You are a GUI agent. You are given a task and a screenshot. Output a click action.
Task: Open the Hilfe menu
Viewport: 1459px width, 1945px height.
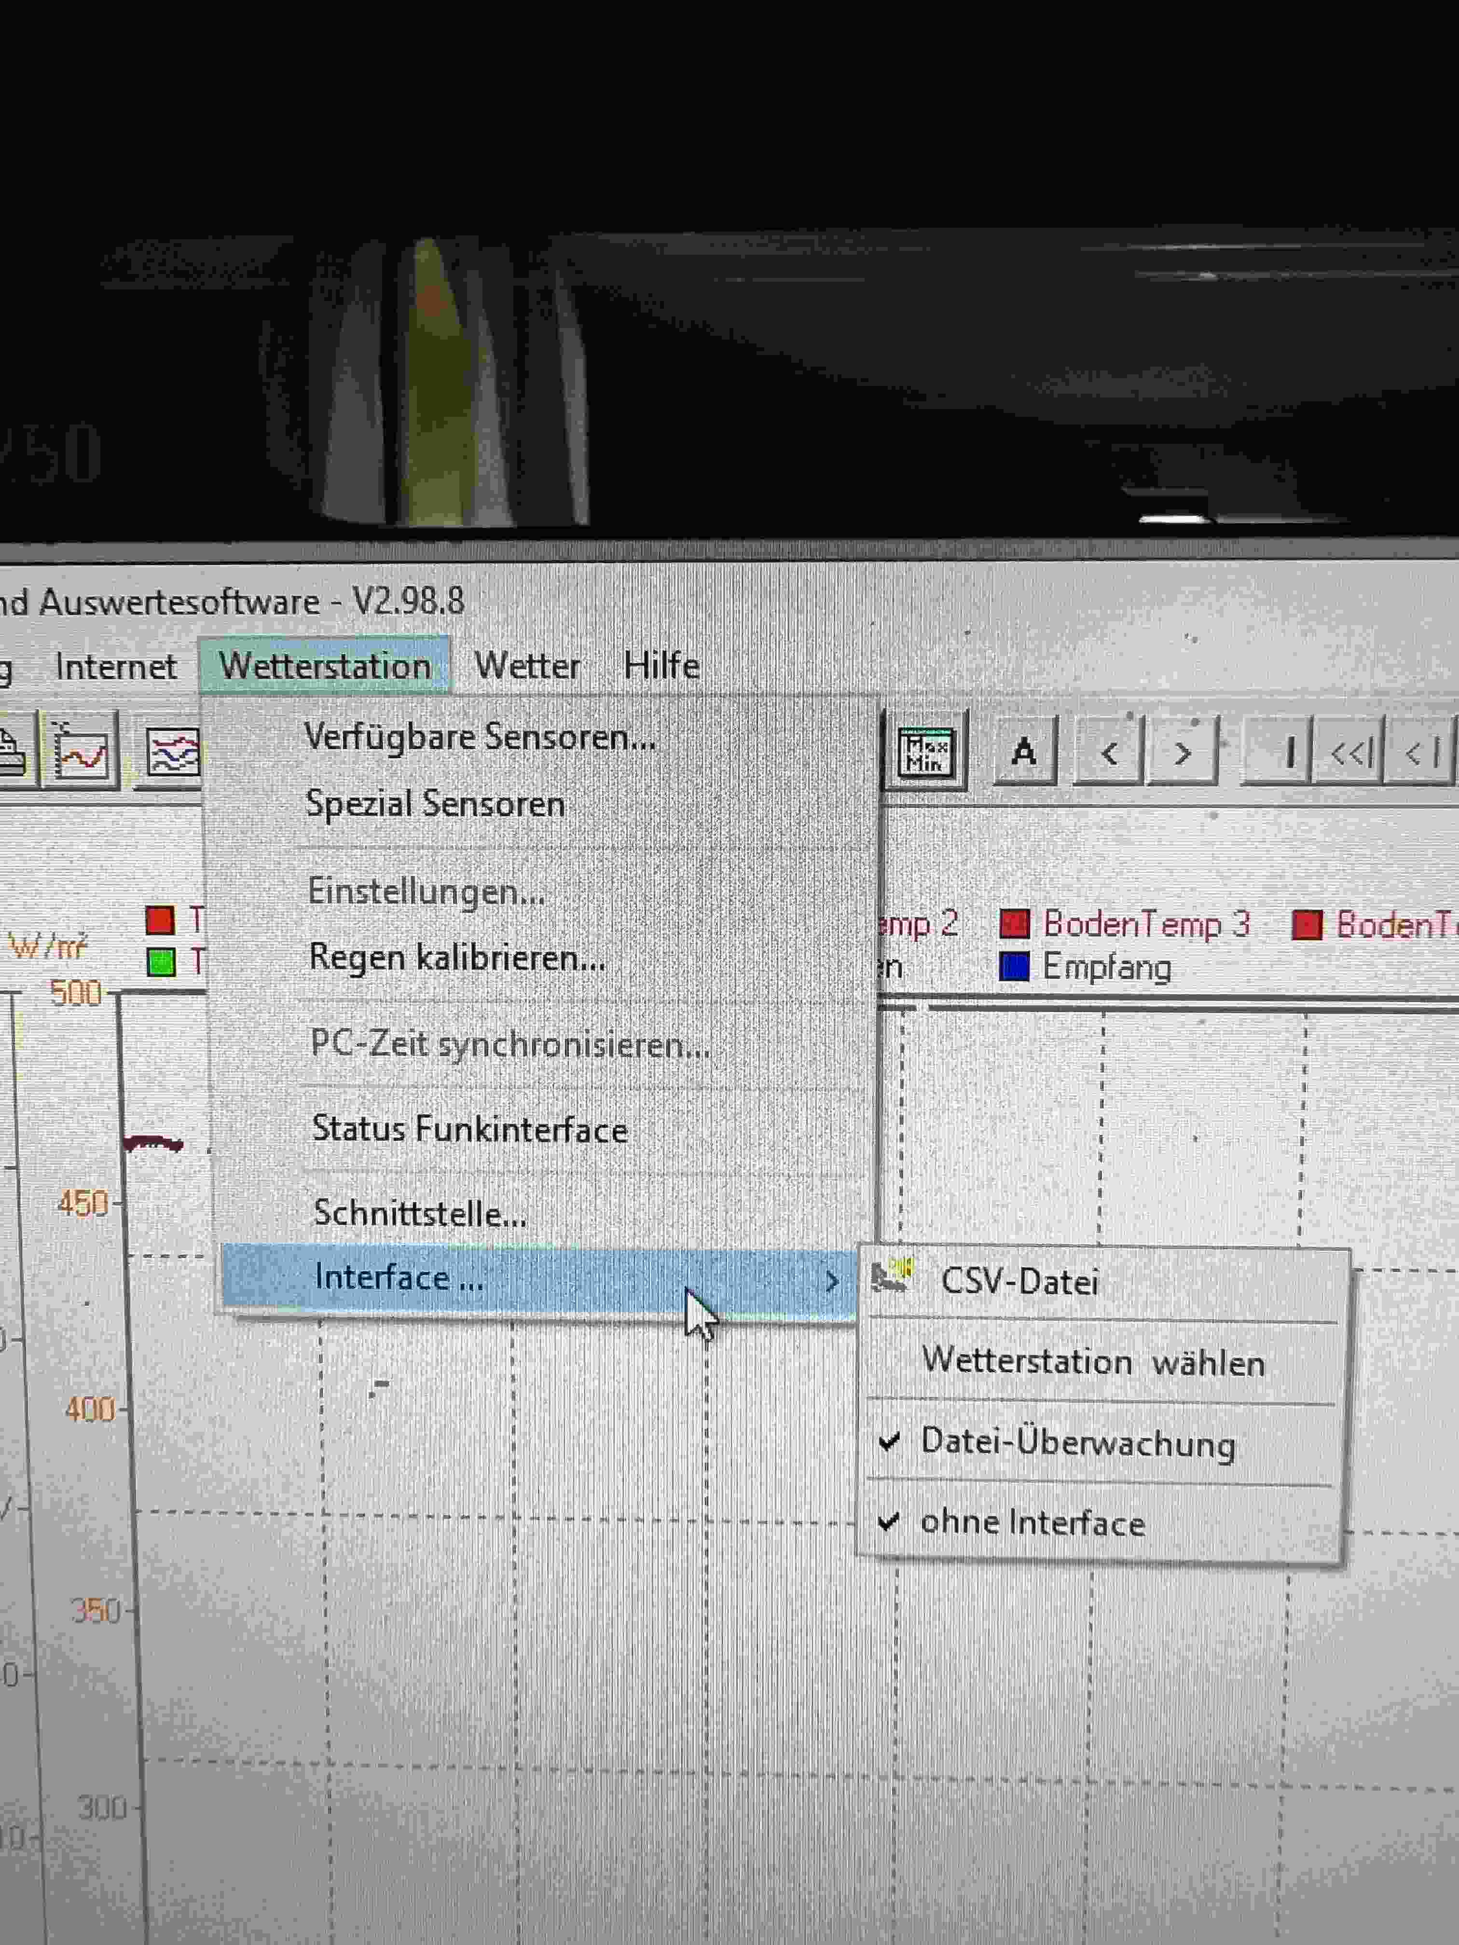point(661,666)
